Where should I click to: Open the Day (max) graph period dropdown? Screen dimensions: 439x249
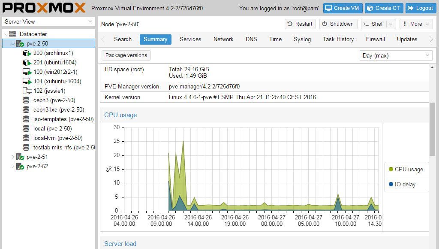(395, 55)
